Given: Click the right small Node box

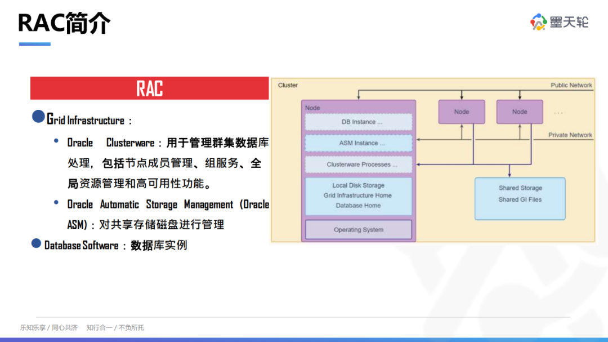Looking at the screenshot, I should point(519,112).
